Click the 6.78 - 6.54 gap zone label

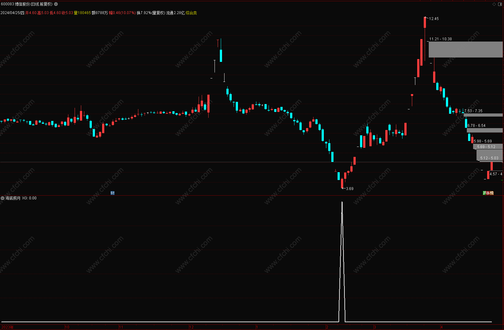coord(477,126)
